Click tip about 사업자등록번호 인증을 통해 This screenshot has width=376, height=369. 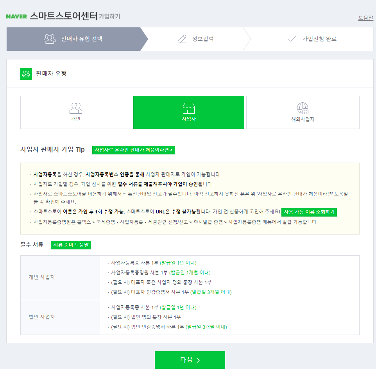127,174
